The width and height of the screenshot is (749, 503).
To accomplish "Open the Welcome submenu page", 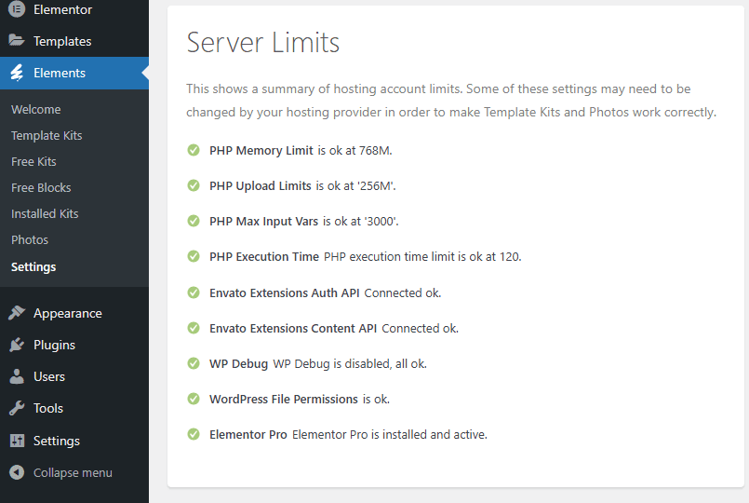I will tap(35, 109).
